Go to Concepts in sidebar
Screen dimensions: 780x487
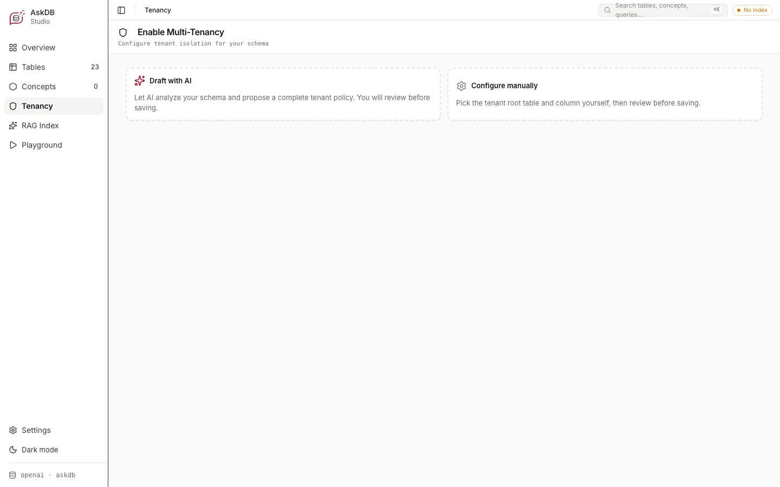coord(54,87)
